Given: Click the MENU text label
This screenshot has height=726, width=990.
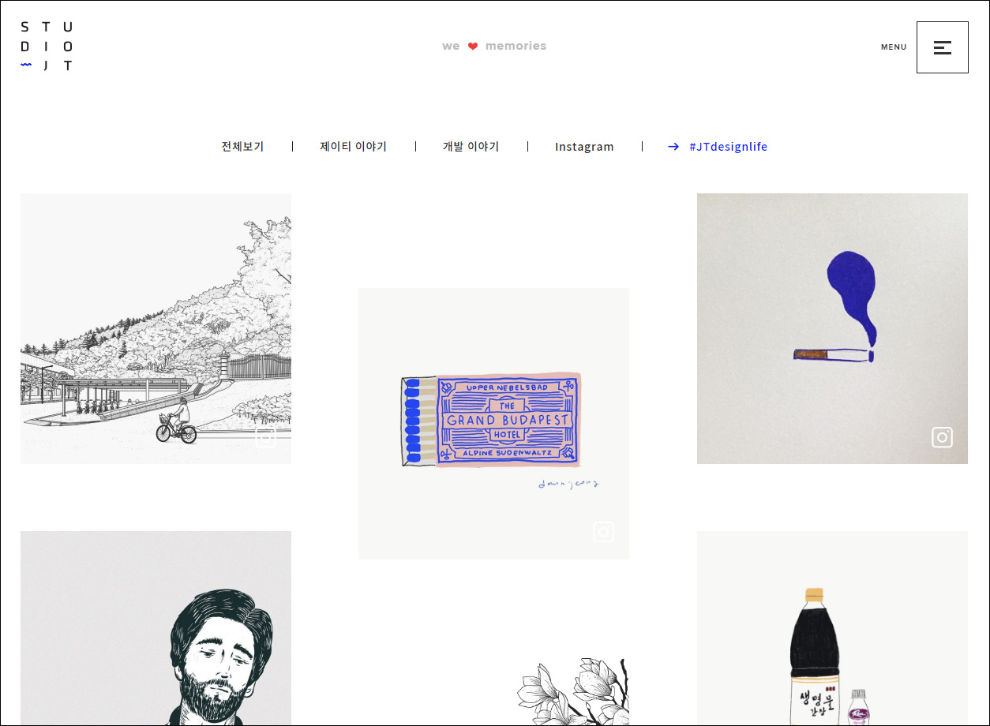Looking at the screenshot, I should tap(894, 47).
